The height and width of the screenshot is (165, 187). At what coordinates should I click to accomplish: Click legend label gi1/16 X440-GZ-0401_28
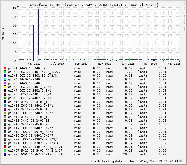pos(29,124)
